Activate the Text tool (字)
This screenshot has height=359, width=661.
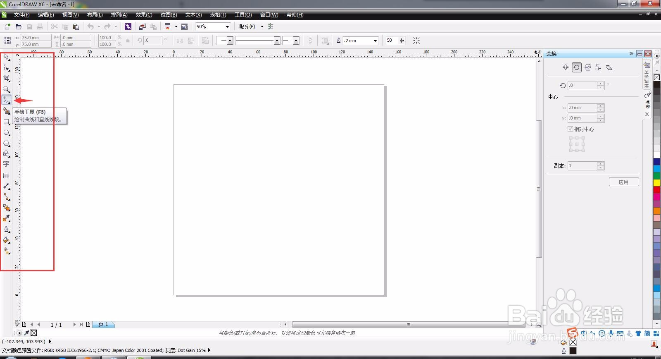(x=7, y=164)
